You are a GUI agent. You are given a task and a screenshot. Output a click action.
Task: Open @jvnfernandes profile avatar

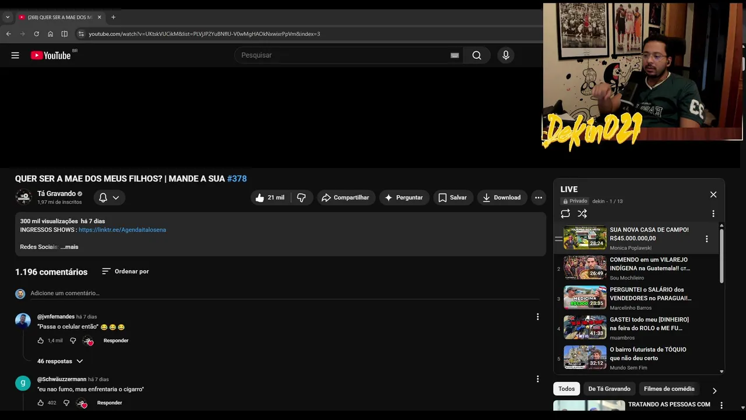(x=23, y=321)
